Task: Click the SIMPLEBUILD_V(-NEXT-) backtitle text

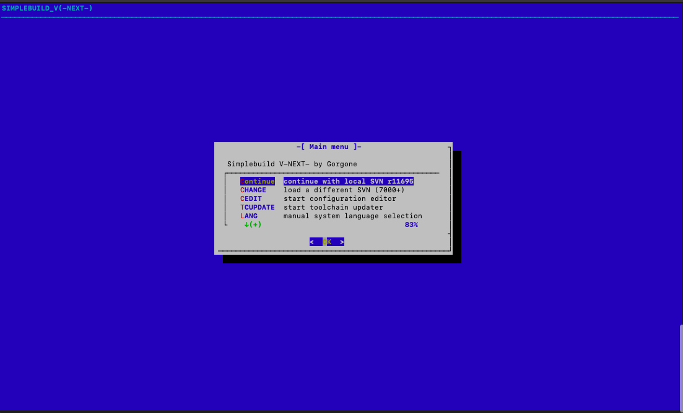Action: coord(47,8)
